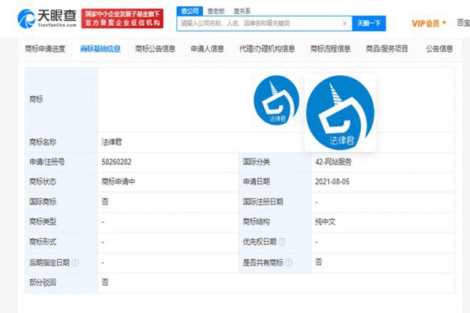The height and width of the screenshot is (313, 470).
Task: Click the Tianyancha logo
Action: click(45, 17)
